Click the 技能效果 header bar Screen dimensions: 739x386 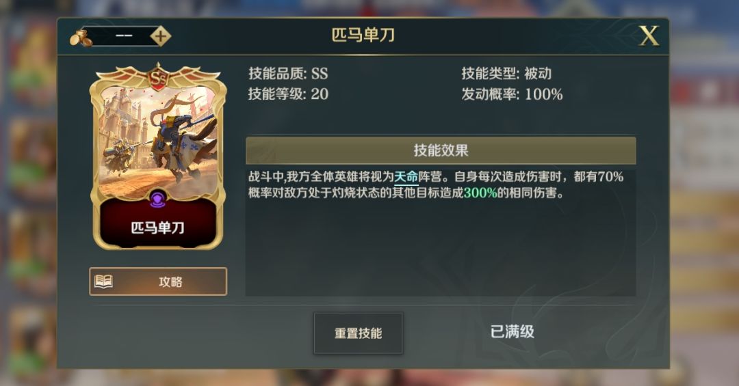441,150
